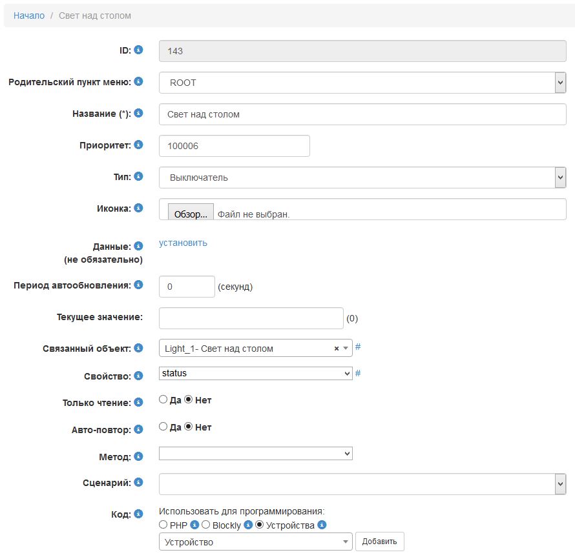
Task: Expand the Тип dropdown showing Выключатель
Action: 362,177
